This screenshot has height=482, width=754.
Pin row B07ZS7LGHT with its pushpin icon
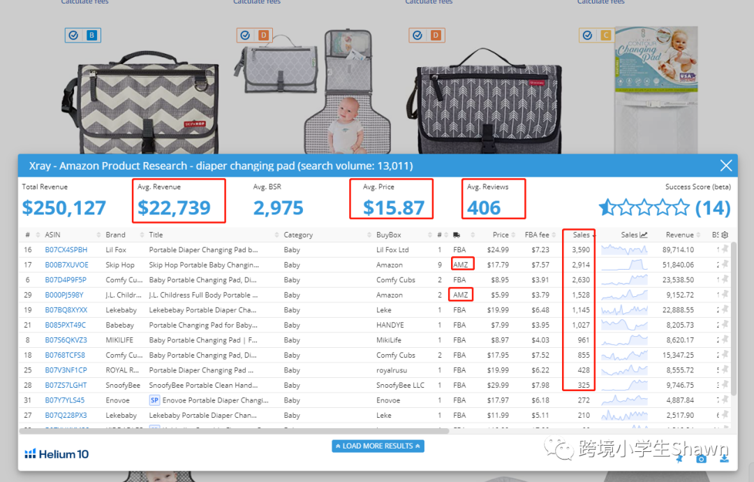click(x=724, y=385)
